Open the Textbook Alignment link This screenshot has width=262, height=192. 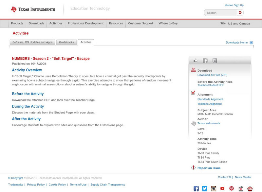210,104
